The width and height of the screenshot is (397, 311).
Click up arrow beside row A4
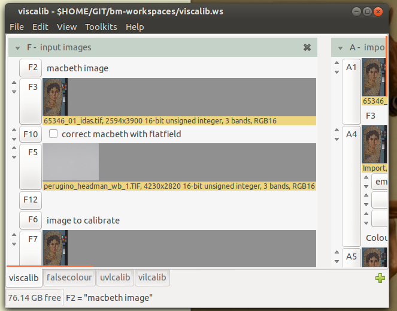point(337,130)
